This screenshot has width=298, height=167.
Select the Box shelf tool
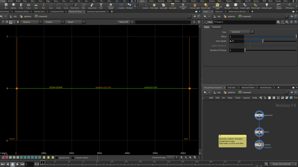click(6, 6)
